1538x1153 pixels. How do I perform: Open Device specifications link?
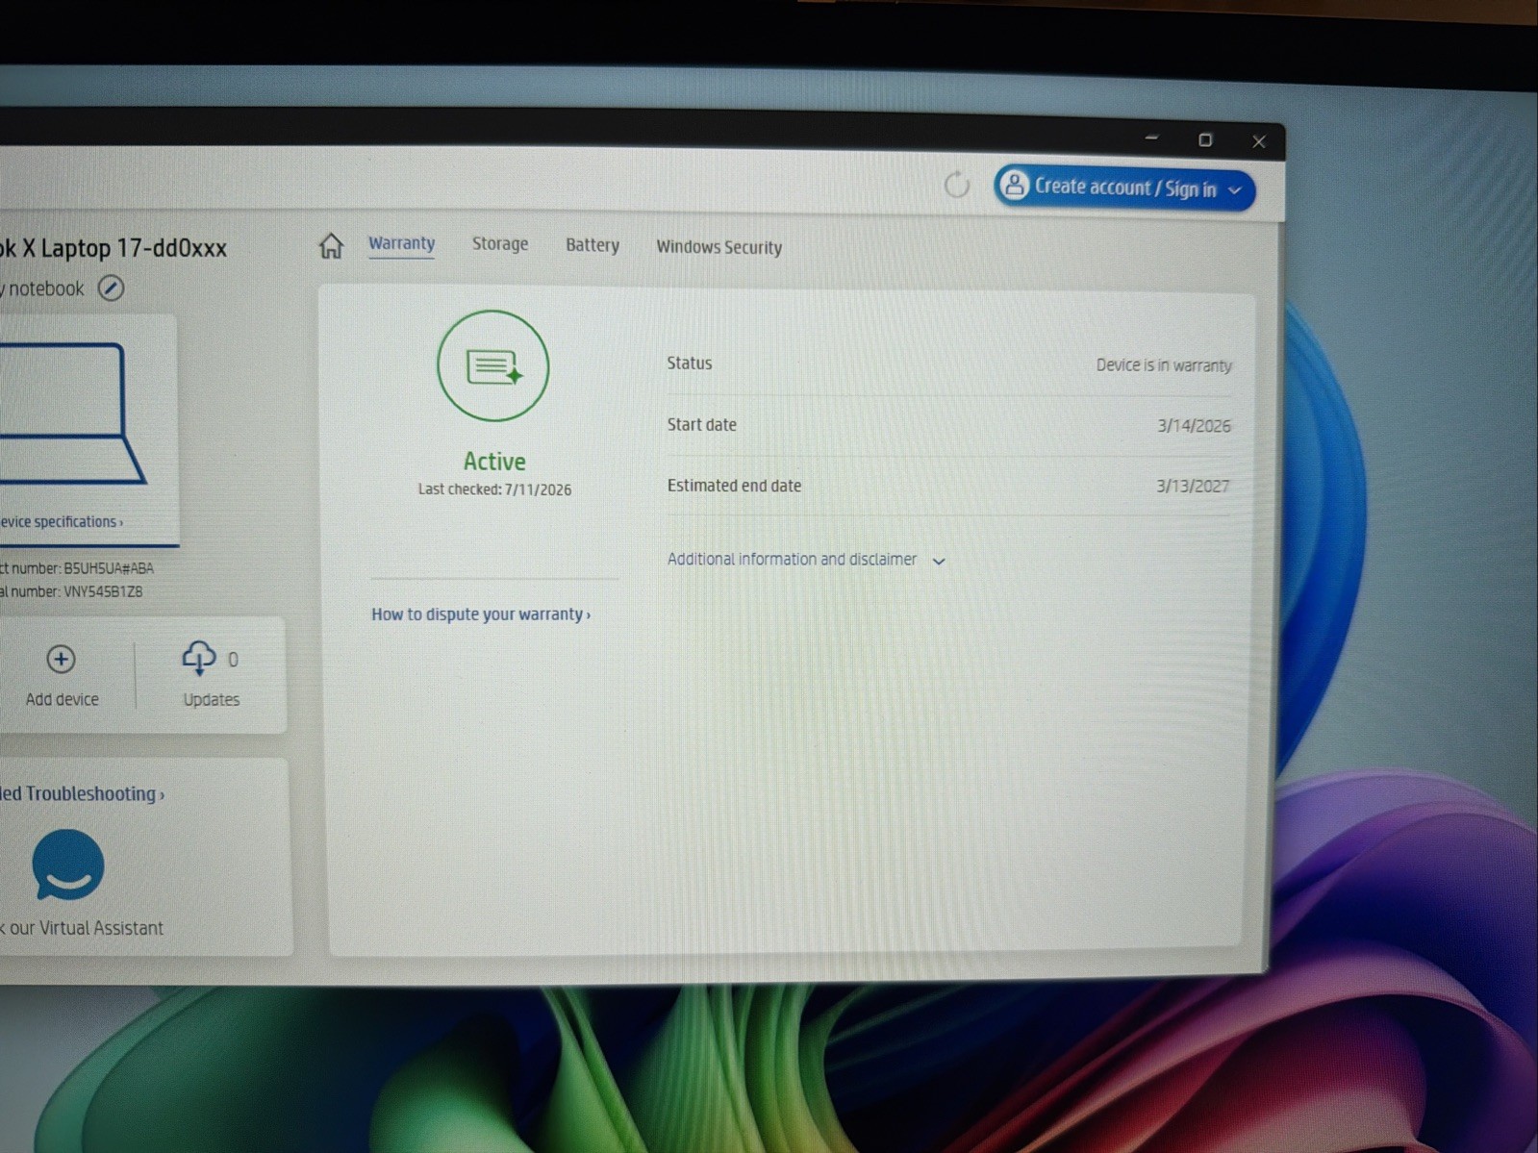[x=62, y=522]
